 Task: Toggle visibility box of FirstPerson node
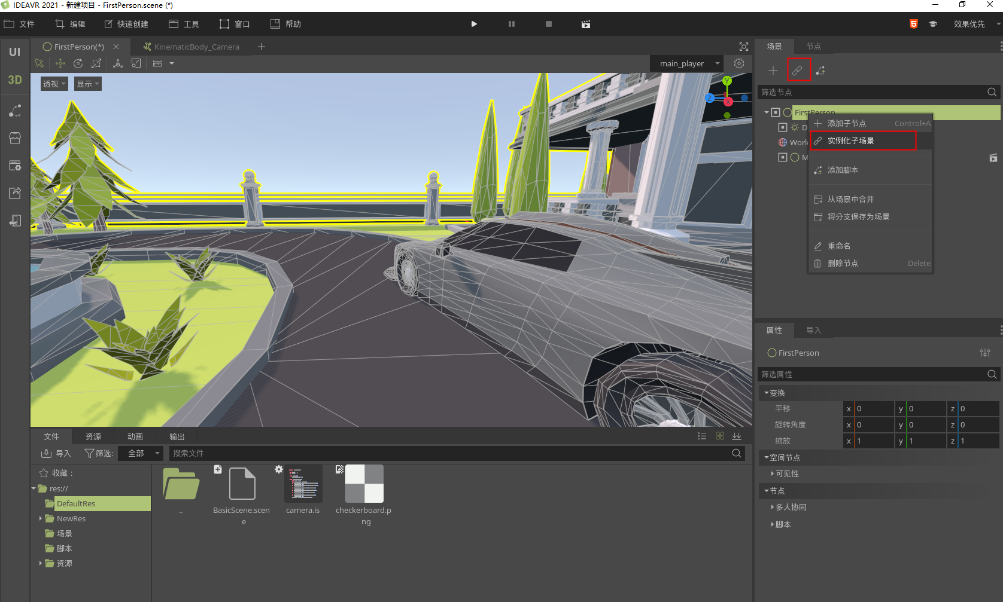click(776, 112)
